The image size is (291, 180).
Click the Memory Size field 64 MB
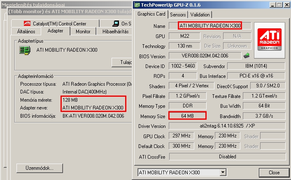pyautogui.click(x=187, y=116)
